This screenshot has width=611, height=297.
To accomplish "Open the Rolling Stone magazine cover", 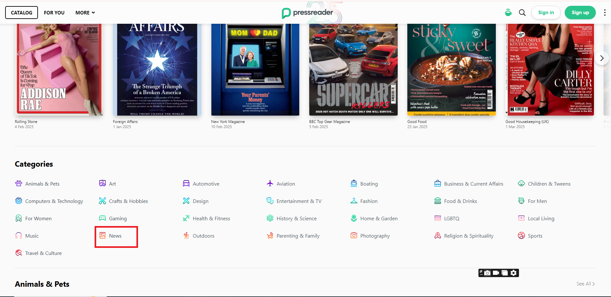I will pyautogui.click(x=59, y=69).
